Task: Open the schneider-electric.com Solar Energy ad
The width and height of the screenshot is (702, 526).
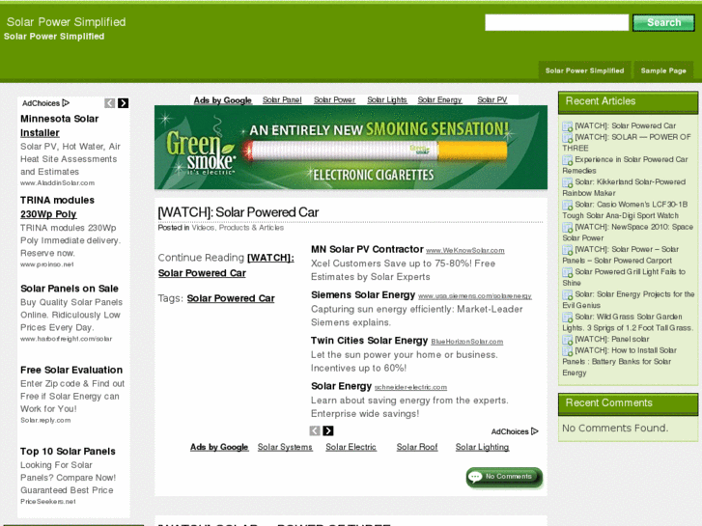Action: pos(341,386)
